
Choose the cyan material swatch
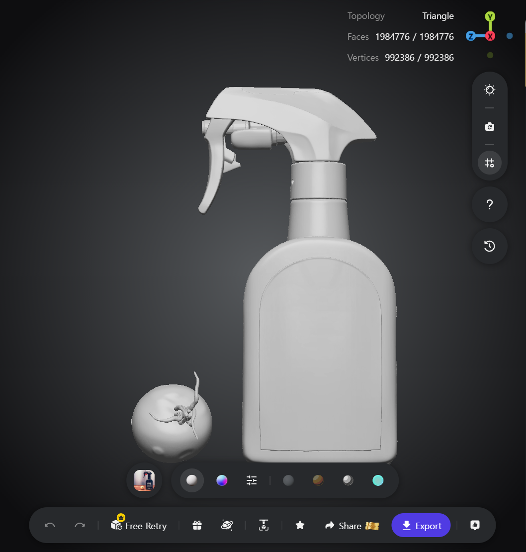point(378,480)
